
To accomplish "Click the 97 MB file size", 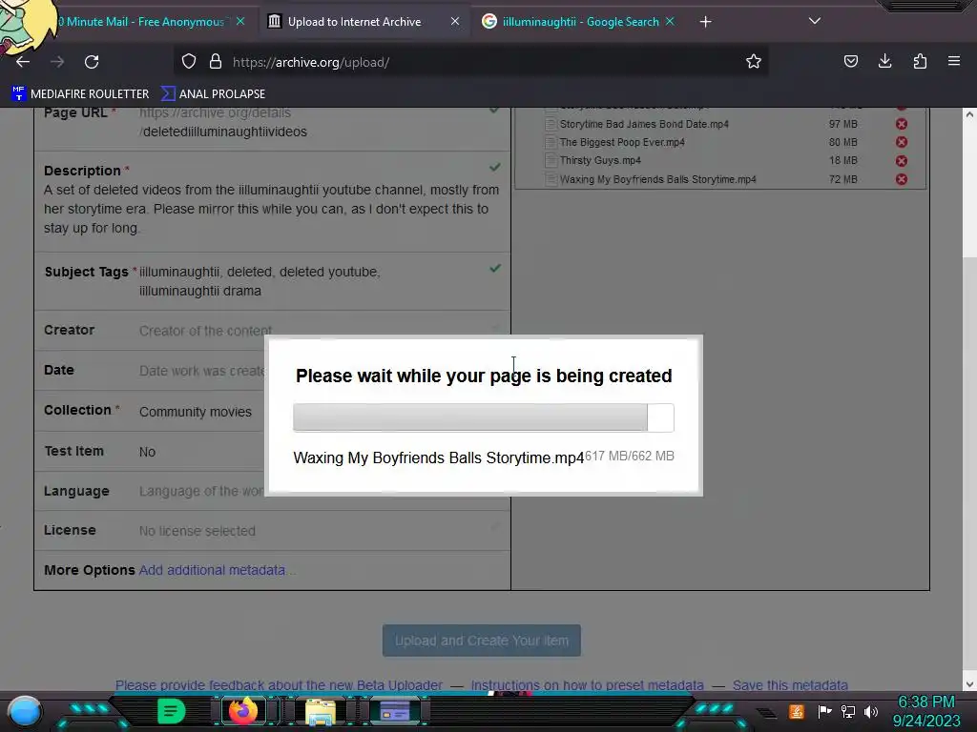I will click(x=843, y=124).
